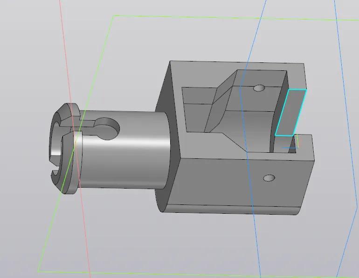Select the round hole inside the block's pocket
Image resolution: width=359 pixels, height=278 pixels.
click(259, 88)
